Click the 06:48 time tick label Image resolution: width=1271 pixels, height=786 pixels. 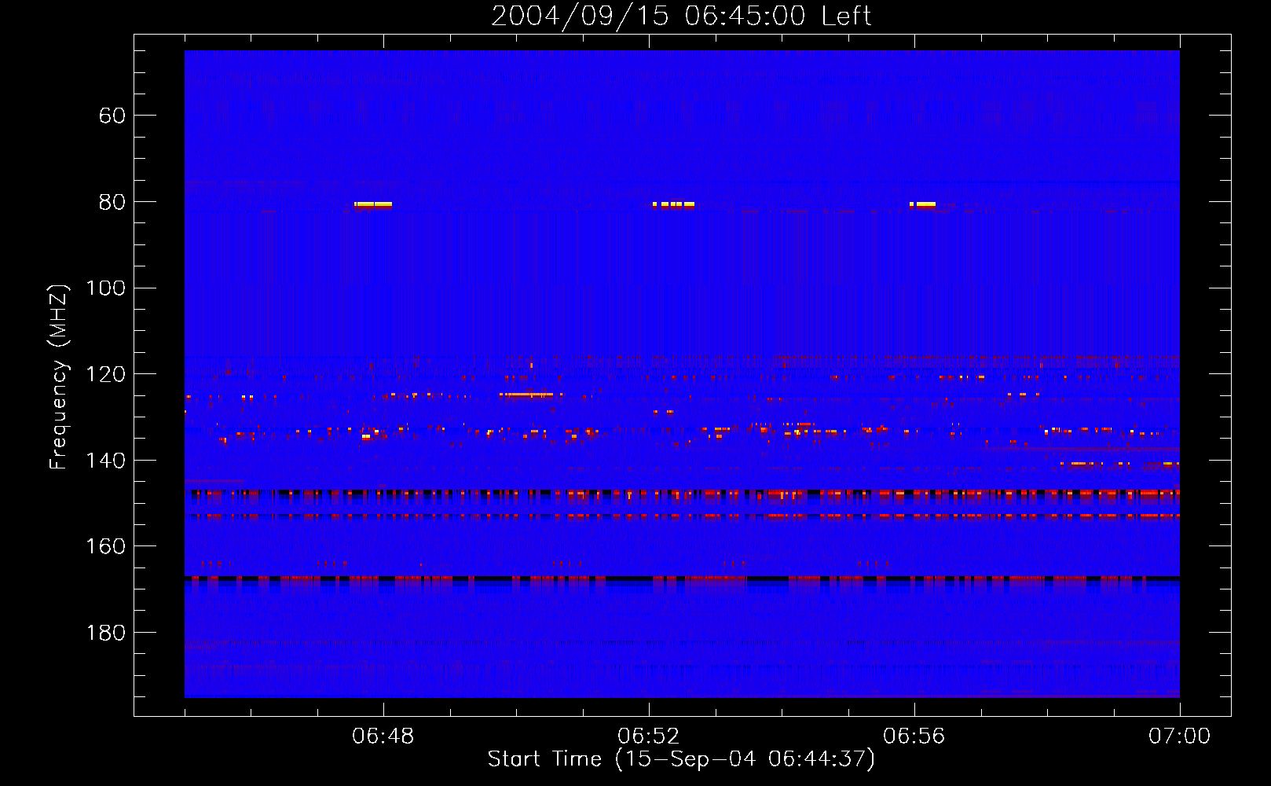click(383, 736)
